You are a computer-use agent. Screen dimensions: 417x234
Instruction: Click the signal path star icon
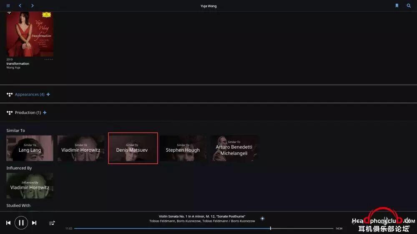coord(262,218)
